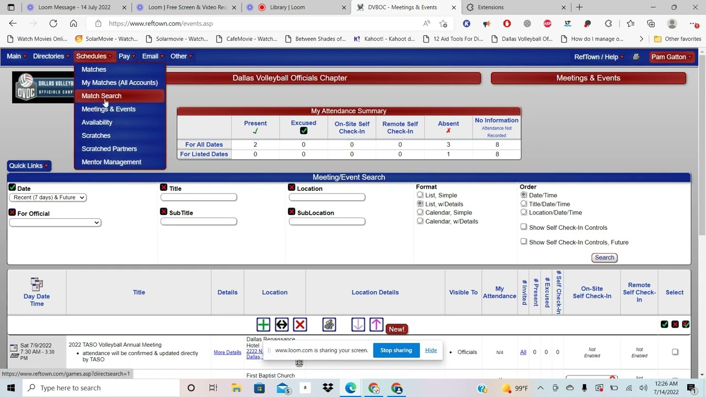
Task: Tick the select checkbox for TASO Annual Meeting
Action: pos(675,352)
